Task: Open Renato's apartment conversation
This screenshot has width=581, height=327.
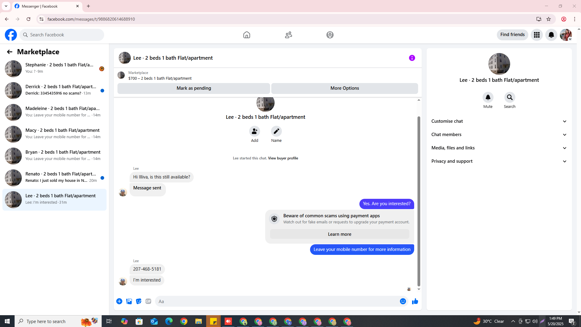Action: coord(54,178)
